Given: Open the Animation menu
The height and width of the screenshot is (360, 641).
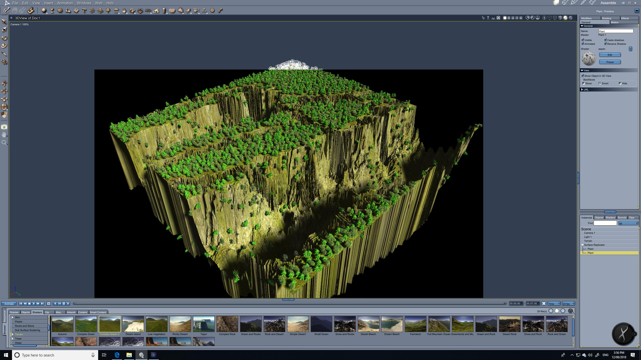Looking at the screenshot, I should [x=65, y=3].
